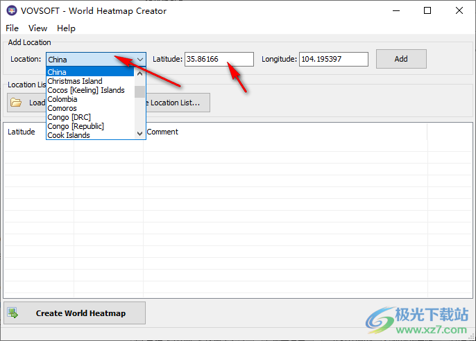
Task: Select Cook Islands option
Action: point(90,135)
